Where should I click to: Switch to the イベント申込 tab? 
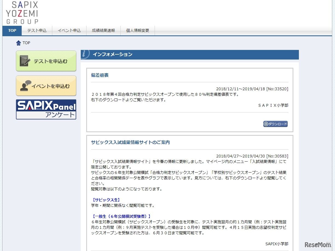(69, 30)
